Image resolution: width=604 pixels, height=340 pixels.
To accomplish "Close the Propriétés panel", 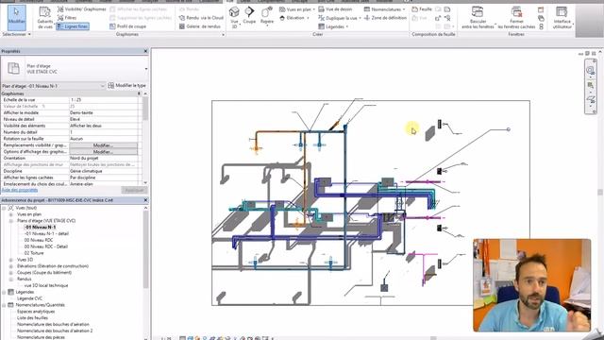I will (x=145, y=51).
